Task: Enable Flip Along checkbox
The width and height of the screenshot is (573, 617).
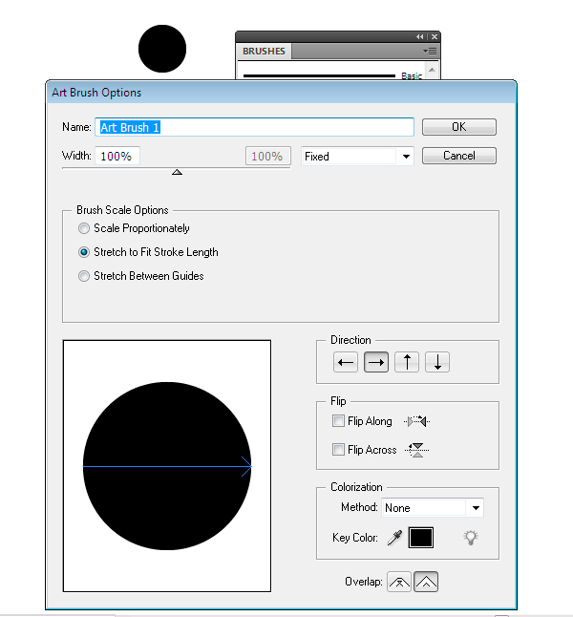Action: 338,421
